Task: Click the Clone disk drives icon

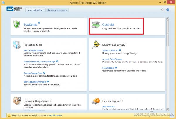Action: click(x=96, y=25)
